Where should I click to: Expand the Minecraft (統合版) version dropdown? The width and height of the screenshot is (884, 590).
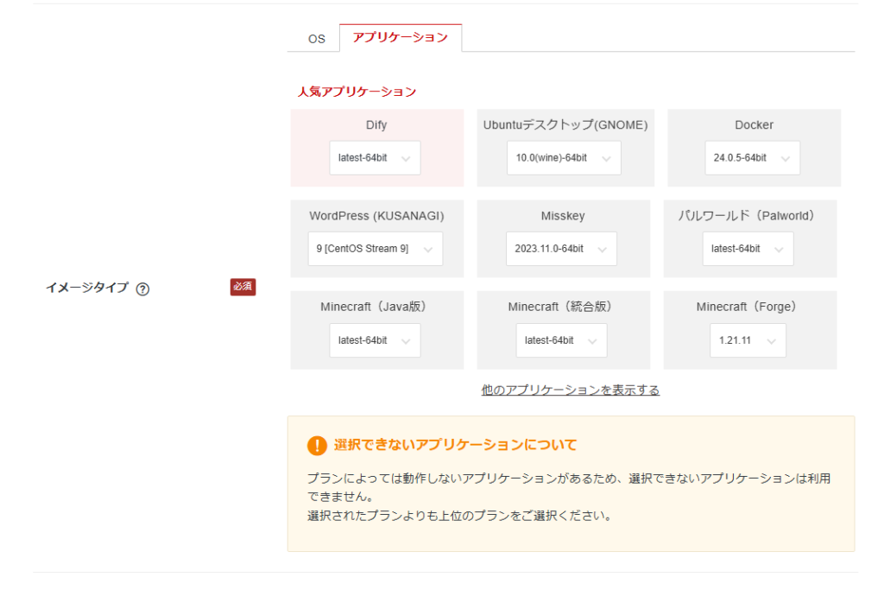coord(561,340)
